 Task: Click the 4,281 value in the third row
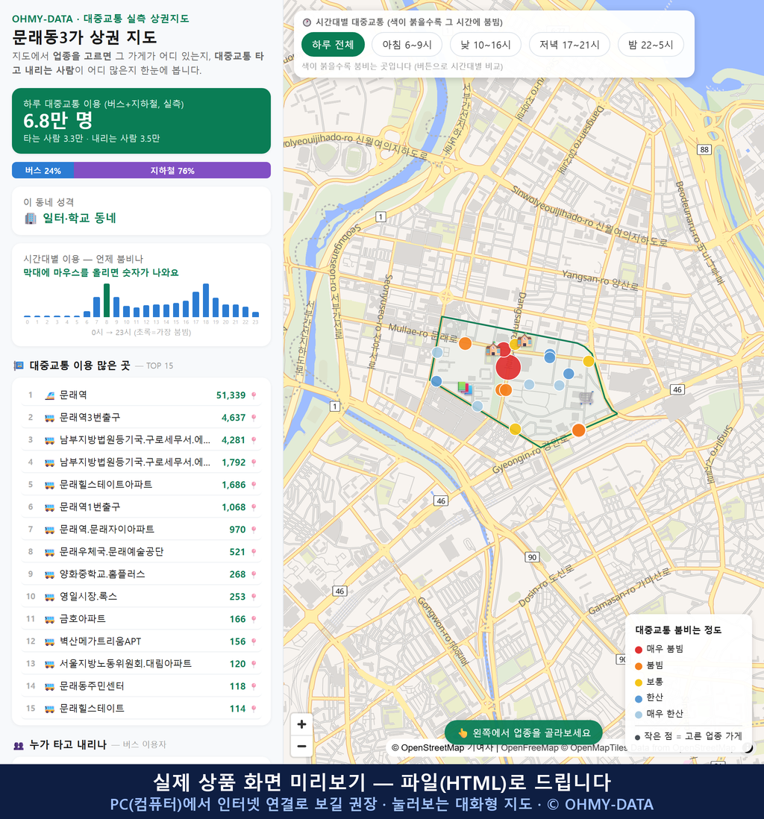[x=234, y=440]
